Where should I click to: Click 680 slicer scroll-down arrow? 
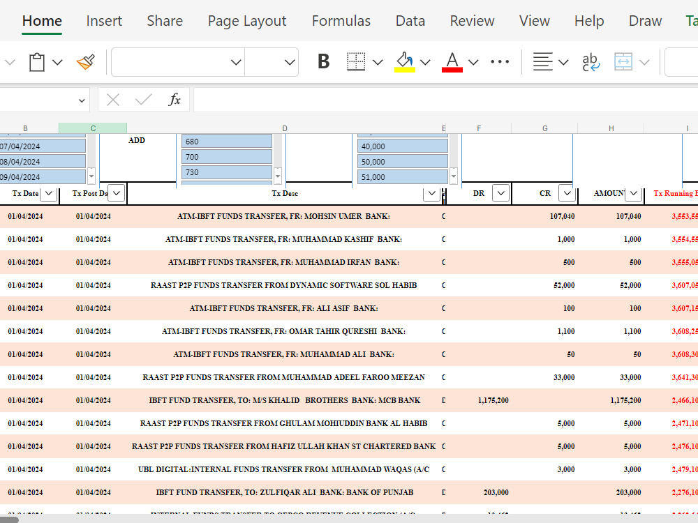coord(278,176)
